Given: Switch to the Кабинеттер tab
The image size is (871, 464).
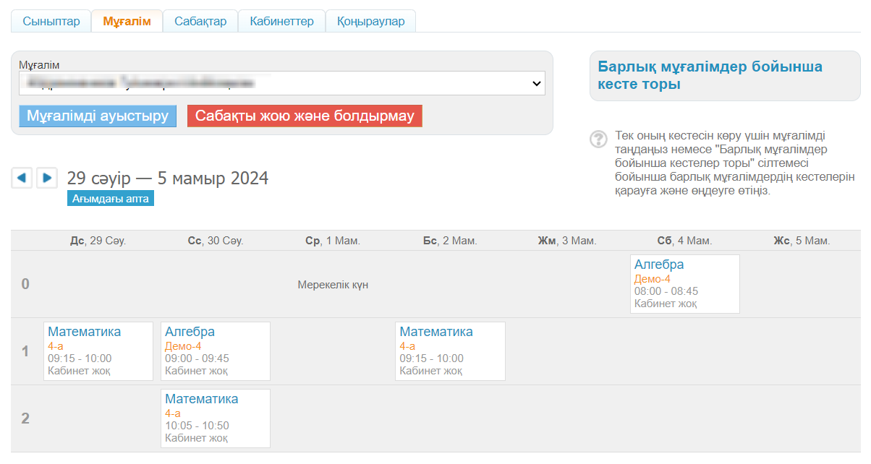Looking at the screenshot, I should click(x=281, y=21).
